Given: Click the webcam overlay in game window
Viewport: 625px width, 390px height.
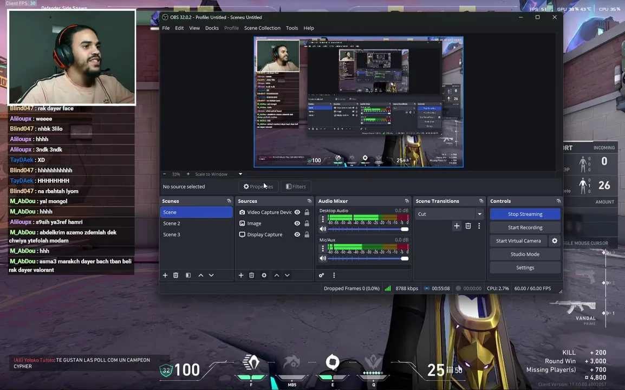Looking at the screenshot, I should point(71,57).
